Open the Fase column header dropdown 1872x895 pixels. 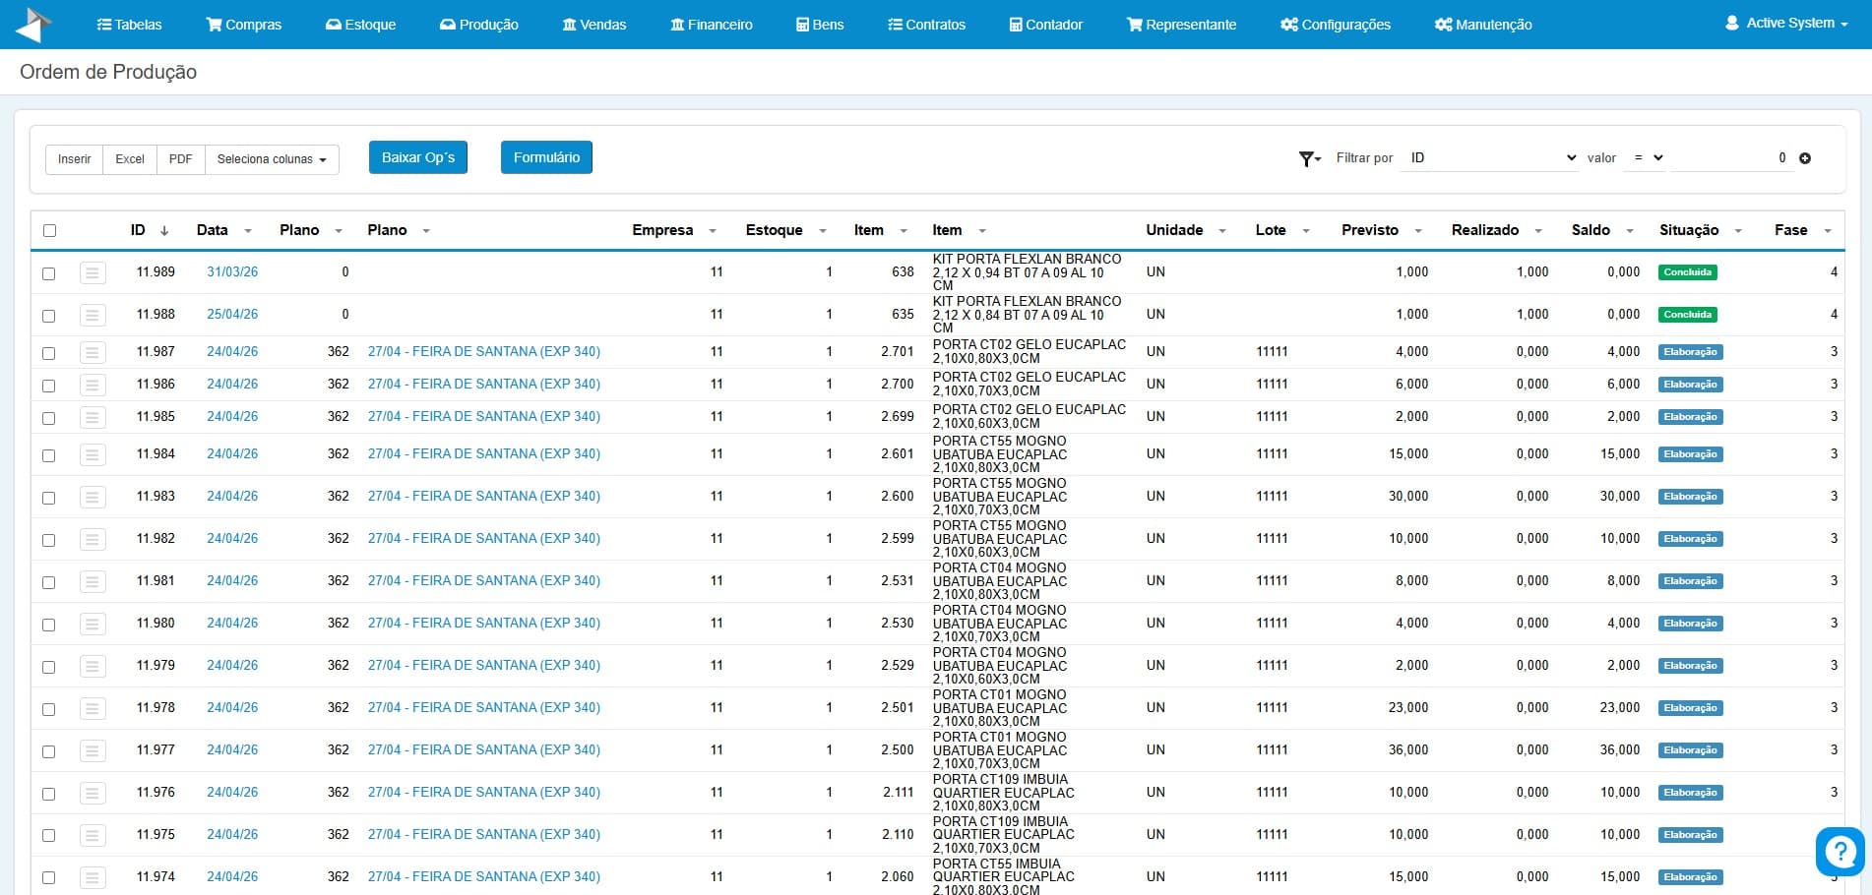click(1828, 231)
